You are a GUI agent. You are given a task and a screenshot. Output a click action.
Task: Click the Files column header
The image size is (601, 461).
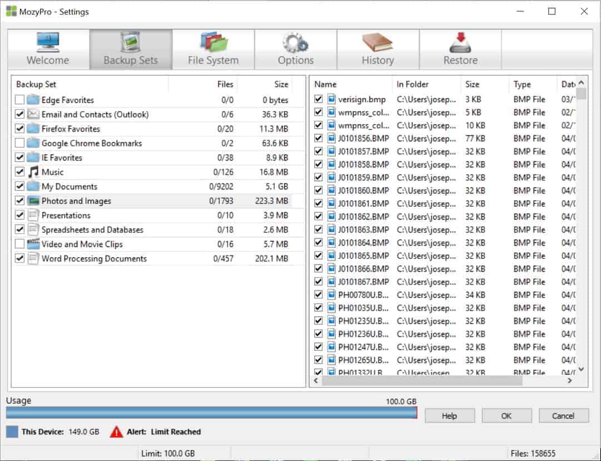pos(203,84)
